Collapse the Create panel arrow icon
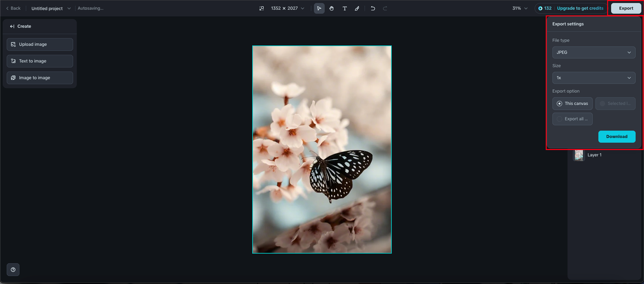Viewport: 644px width, 284px height. coord(12,26)
